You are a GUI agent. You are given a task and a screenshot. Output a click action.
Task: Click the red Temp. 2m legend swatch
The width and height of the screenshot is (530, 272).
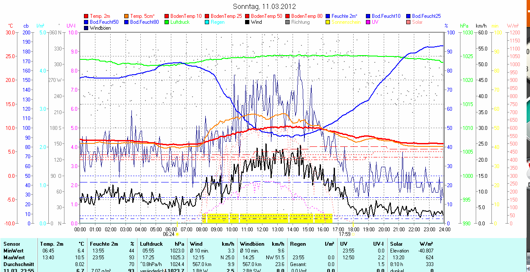(x=86, y=16)
